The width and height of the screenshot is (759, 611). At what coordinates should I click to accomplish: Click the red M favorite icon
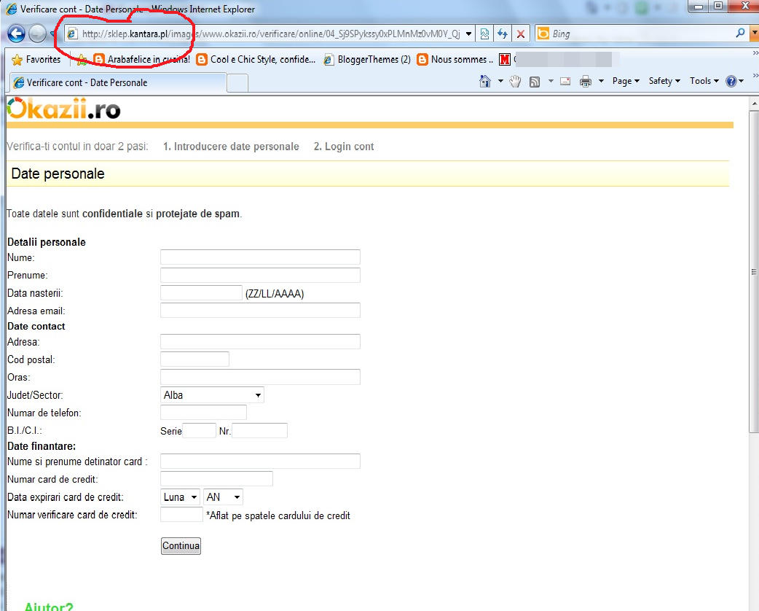pyautogui.click(x=505, y=60)
